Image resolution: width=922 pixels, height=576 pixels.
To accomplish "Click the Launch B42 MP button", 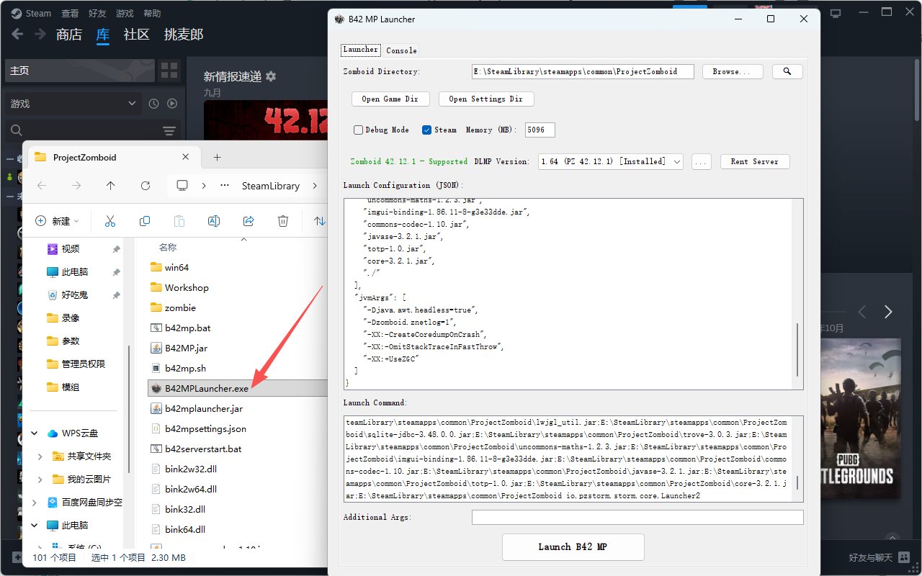I will pos(573,546).
